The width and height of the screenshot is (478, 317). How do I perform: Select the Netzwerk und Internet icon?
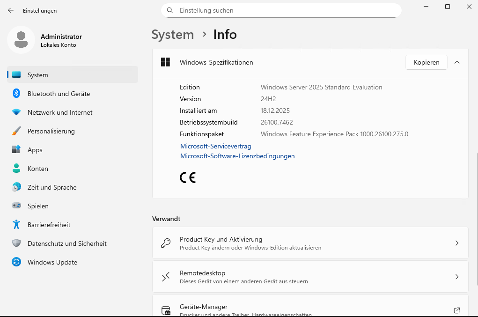[x=16, y=112]
